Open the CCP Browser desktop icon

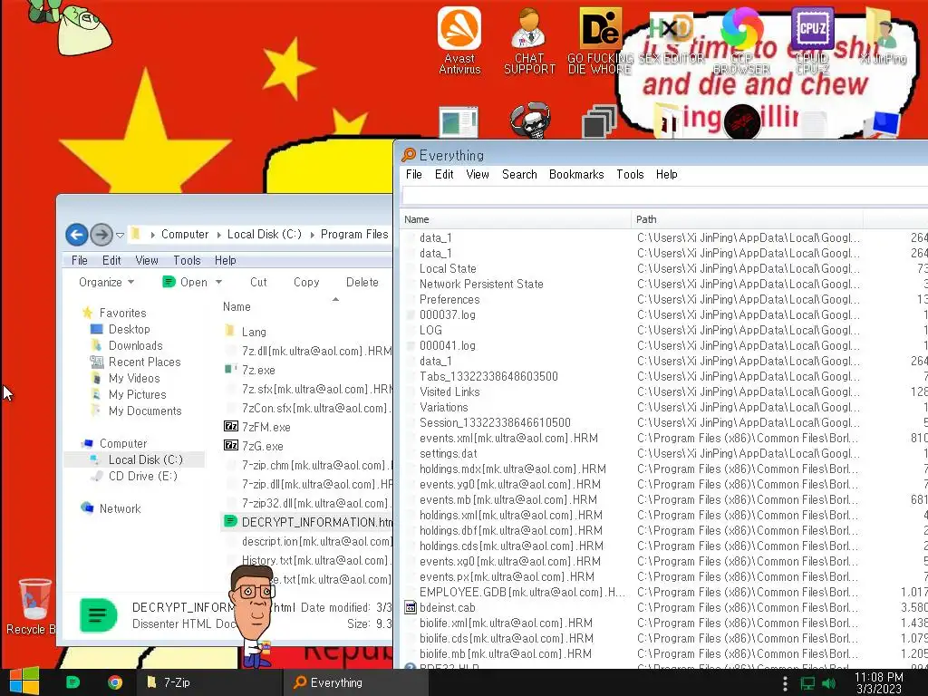(741, 41)
